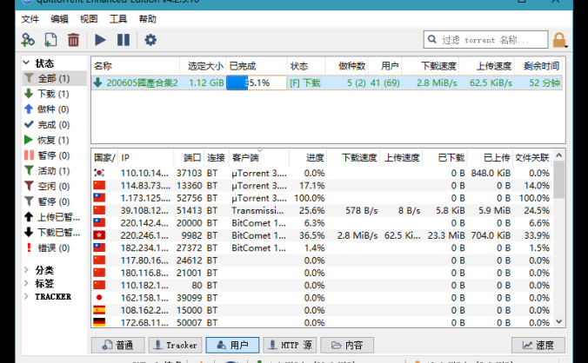Image resolution: width=588 pixels, height=363 pixels.
Task: Select the 完成 (0) status filter
Action: [x=54, y=124]
